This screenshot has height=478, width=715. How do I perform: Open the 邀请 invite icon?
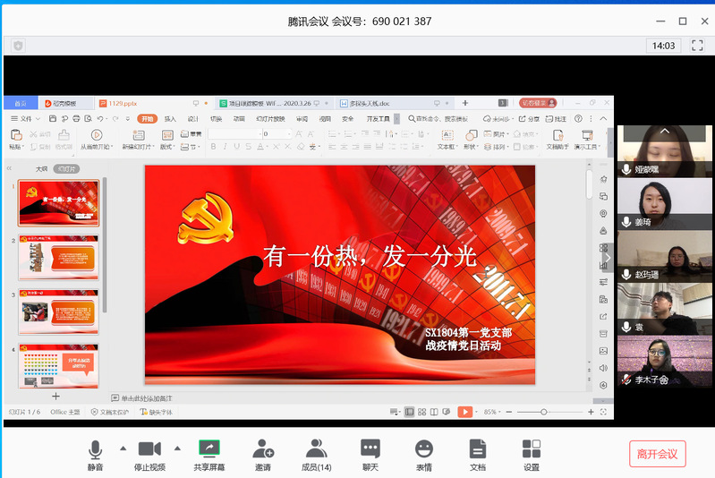(x=263, y=454)
